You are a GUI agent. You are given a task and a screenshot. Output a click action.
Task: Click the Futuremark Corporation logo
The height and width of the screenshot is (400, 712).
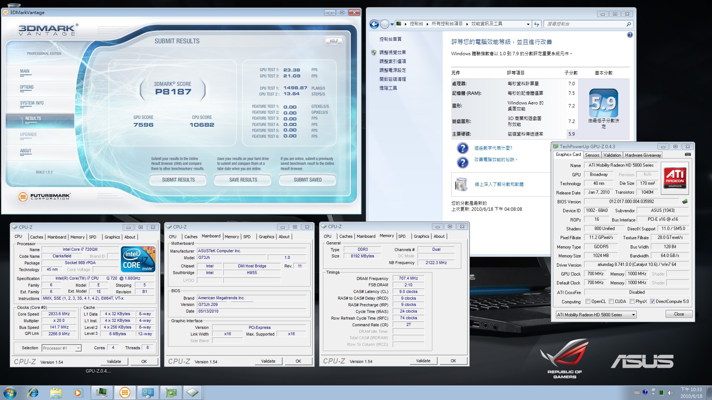tap(44, 197)
